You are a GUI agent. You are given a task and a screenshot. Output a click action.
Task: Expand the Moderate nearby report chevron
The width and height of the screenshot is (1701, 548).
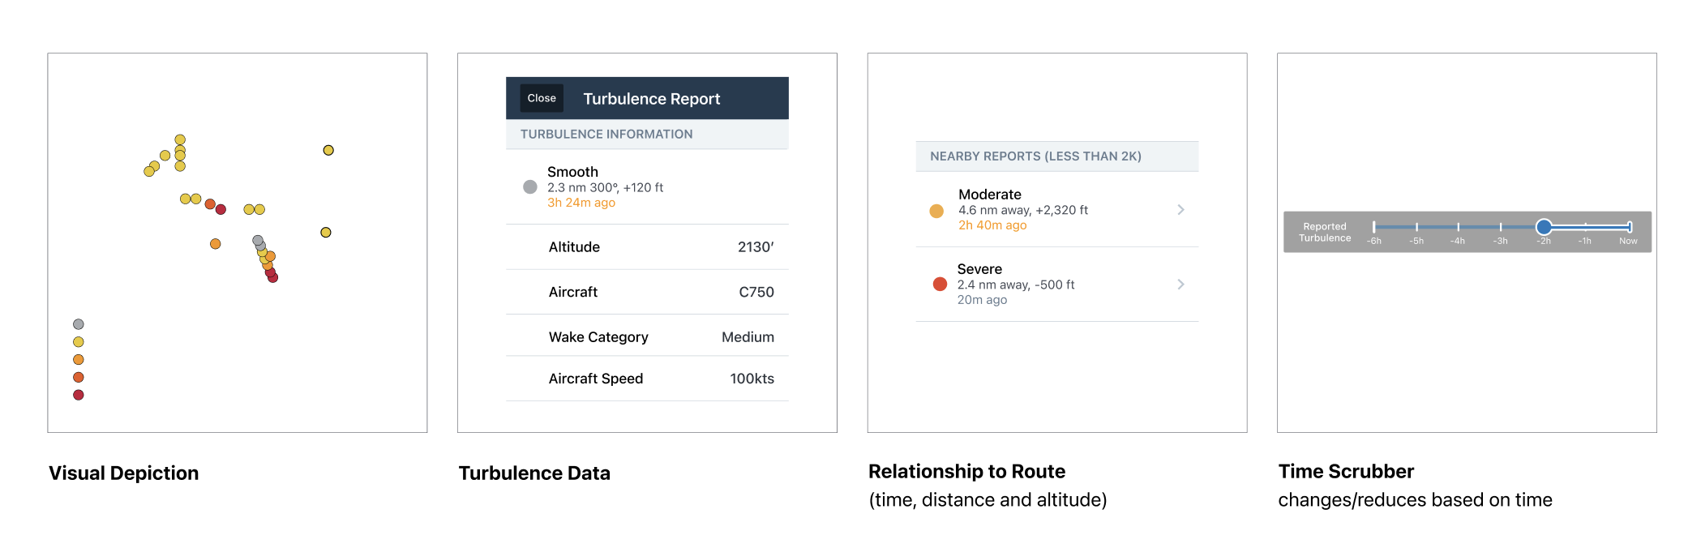1180,210
